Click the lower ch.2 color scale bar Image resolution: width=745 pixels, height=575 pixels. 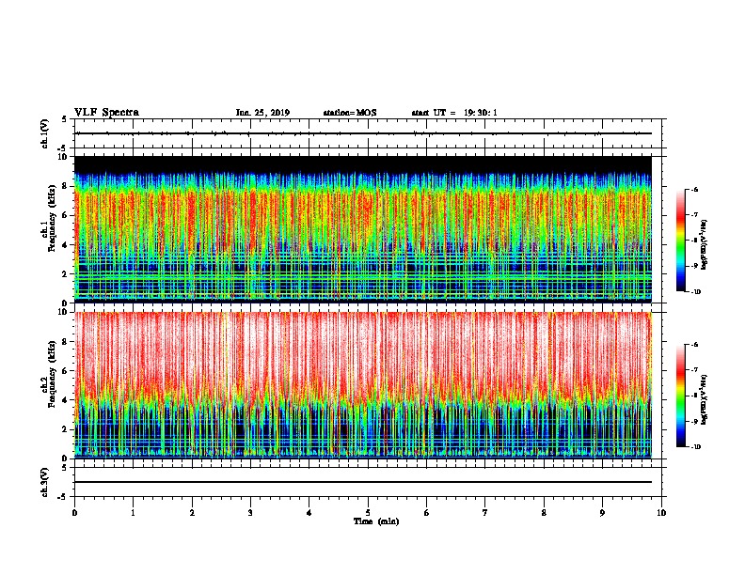pyautogui.click(x=680, y=396)
